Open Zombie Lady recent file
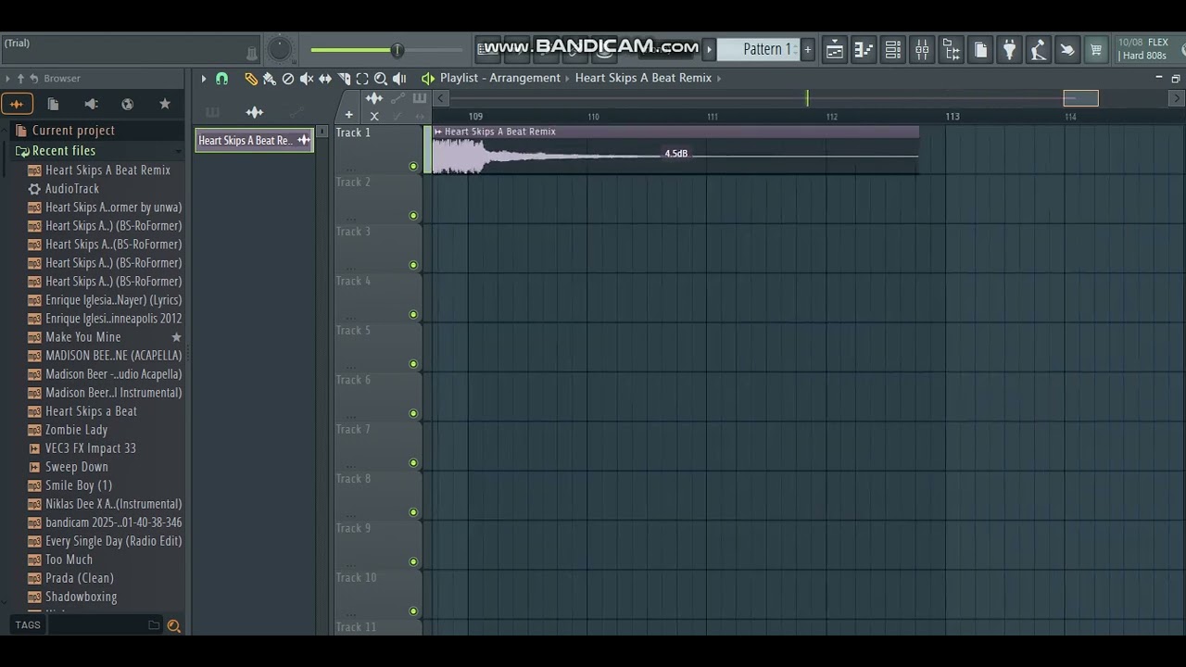Screen dimensions: 1186x667 pos(76,430)
